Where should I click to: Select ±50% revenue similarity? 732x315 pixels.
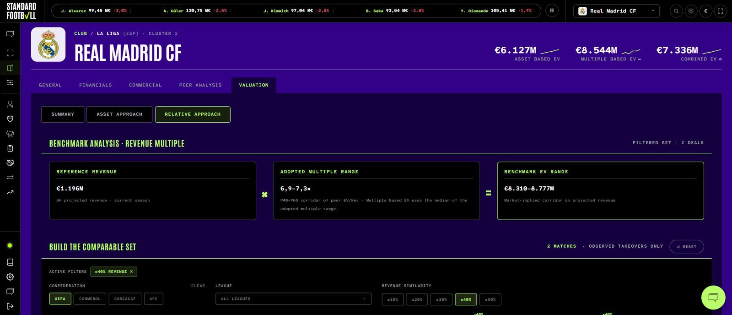(490, 299)
